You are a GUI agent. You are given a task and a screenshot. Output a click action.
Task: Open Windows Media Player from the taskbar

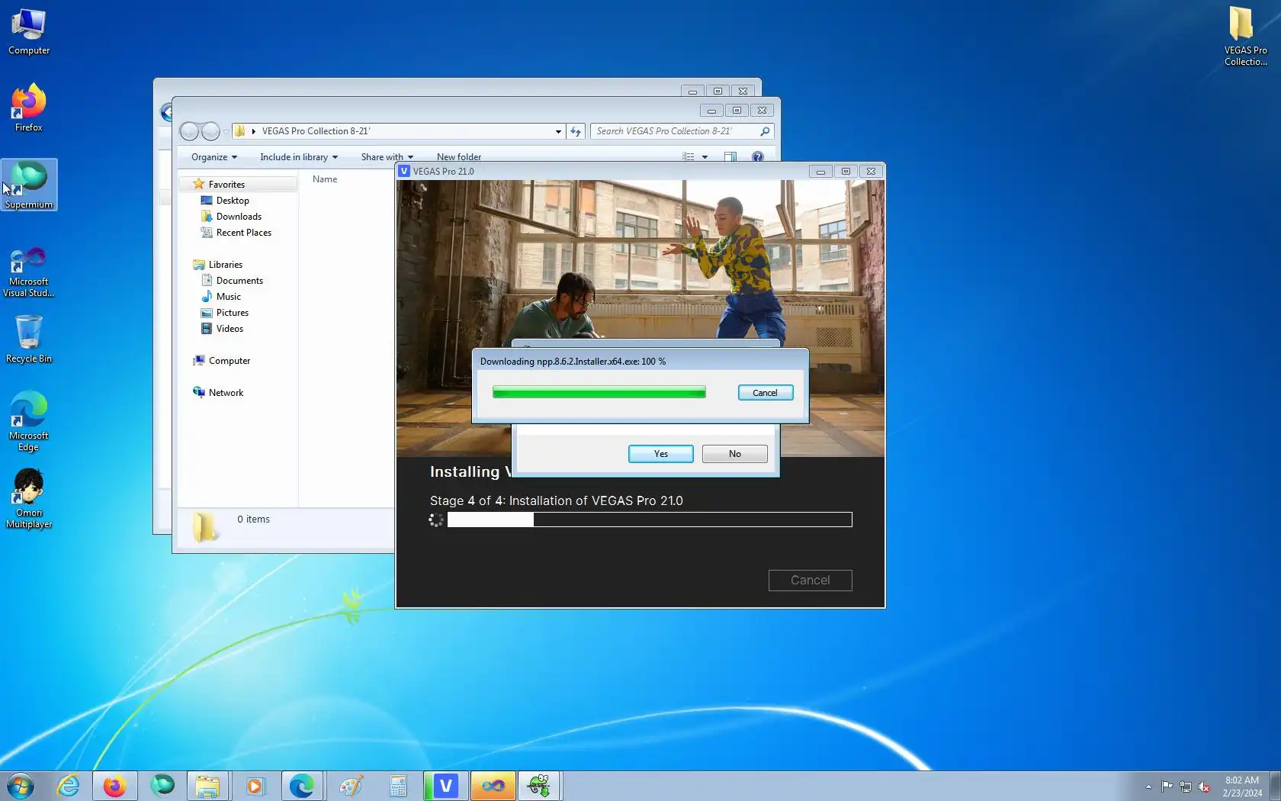255,786
